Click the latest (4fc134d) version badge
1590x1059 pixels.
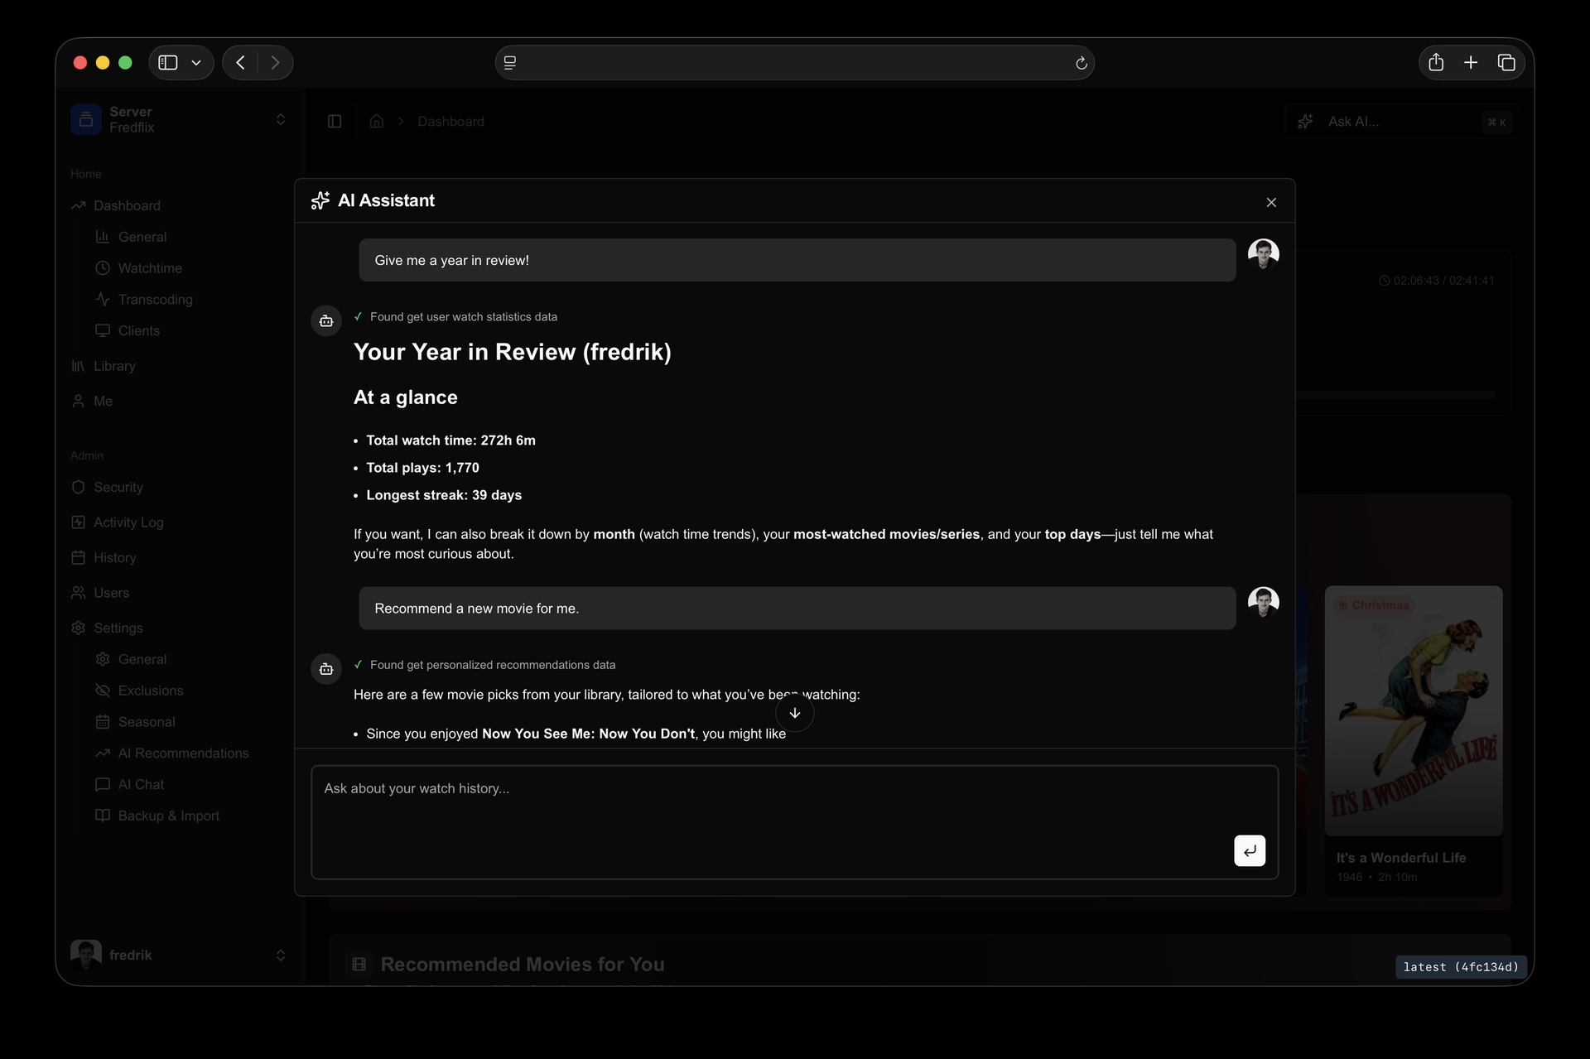tap(1461, 967)
